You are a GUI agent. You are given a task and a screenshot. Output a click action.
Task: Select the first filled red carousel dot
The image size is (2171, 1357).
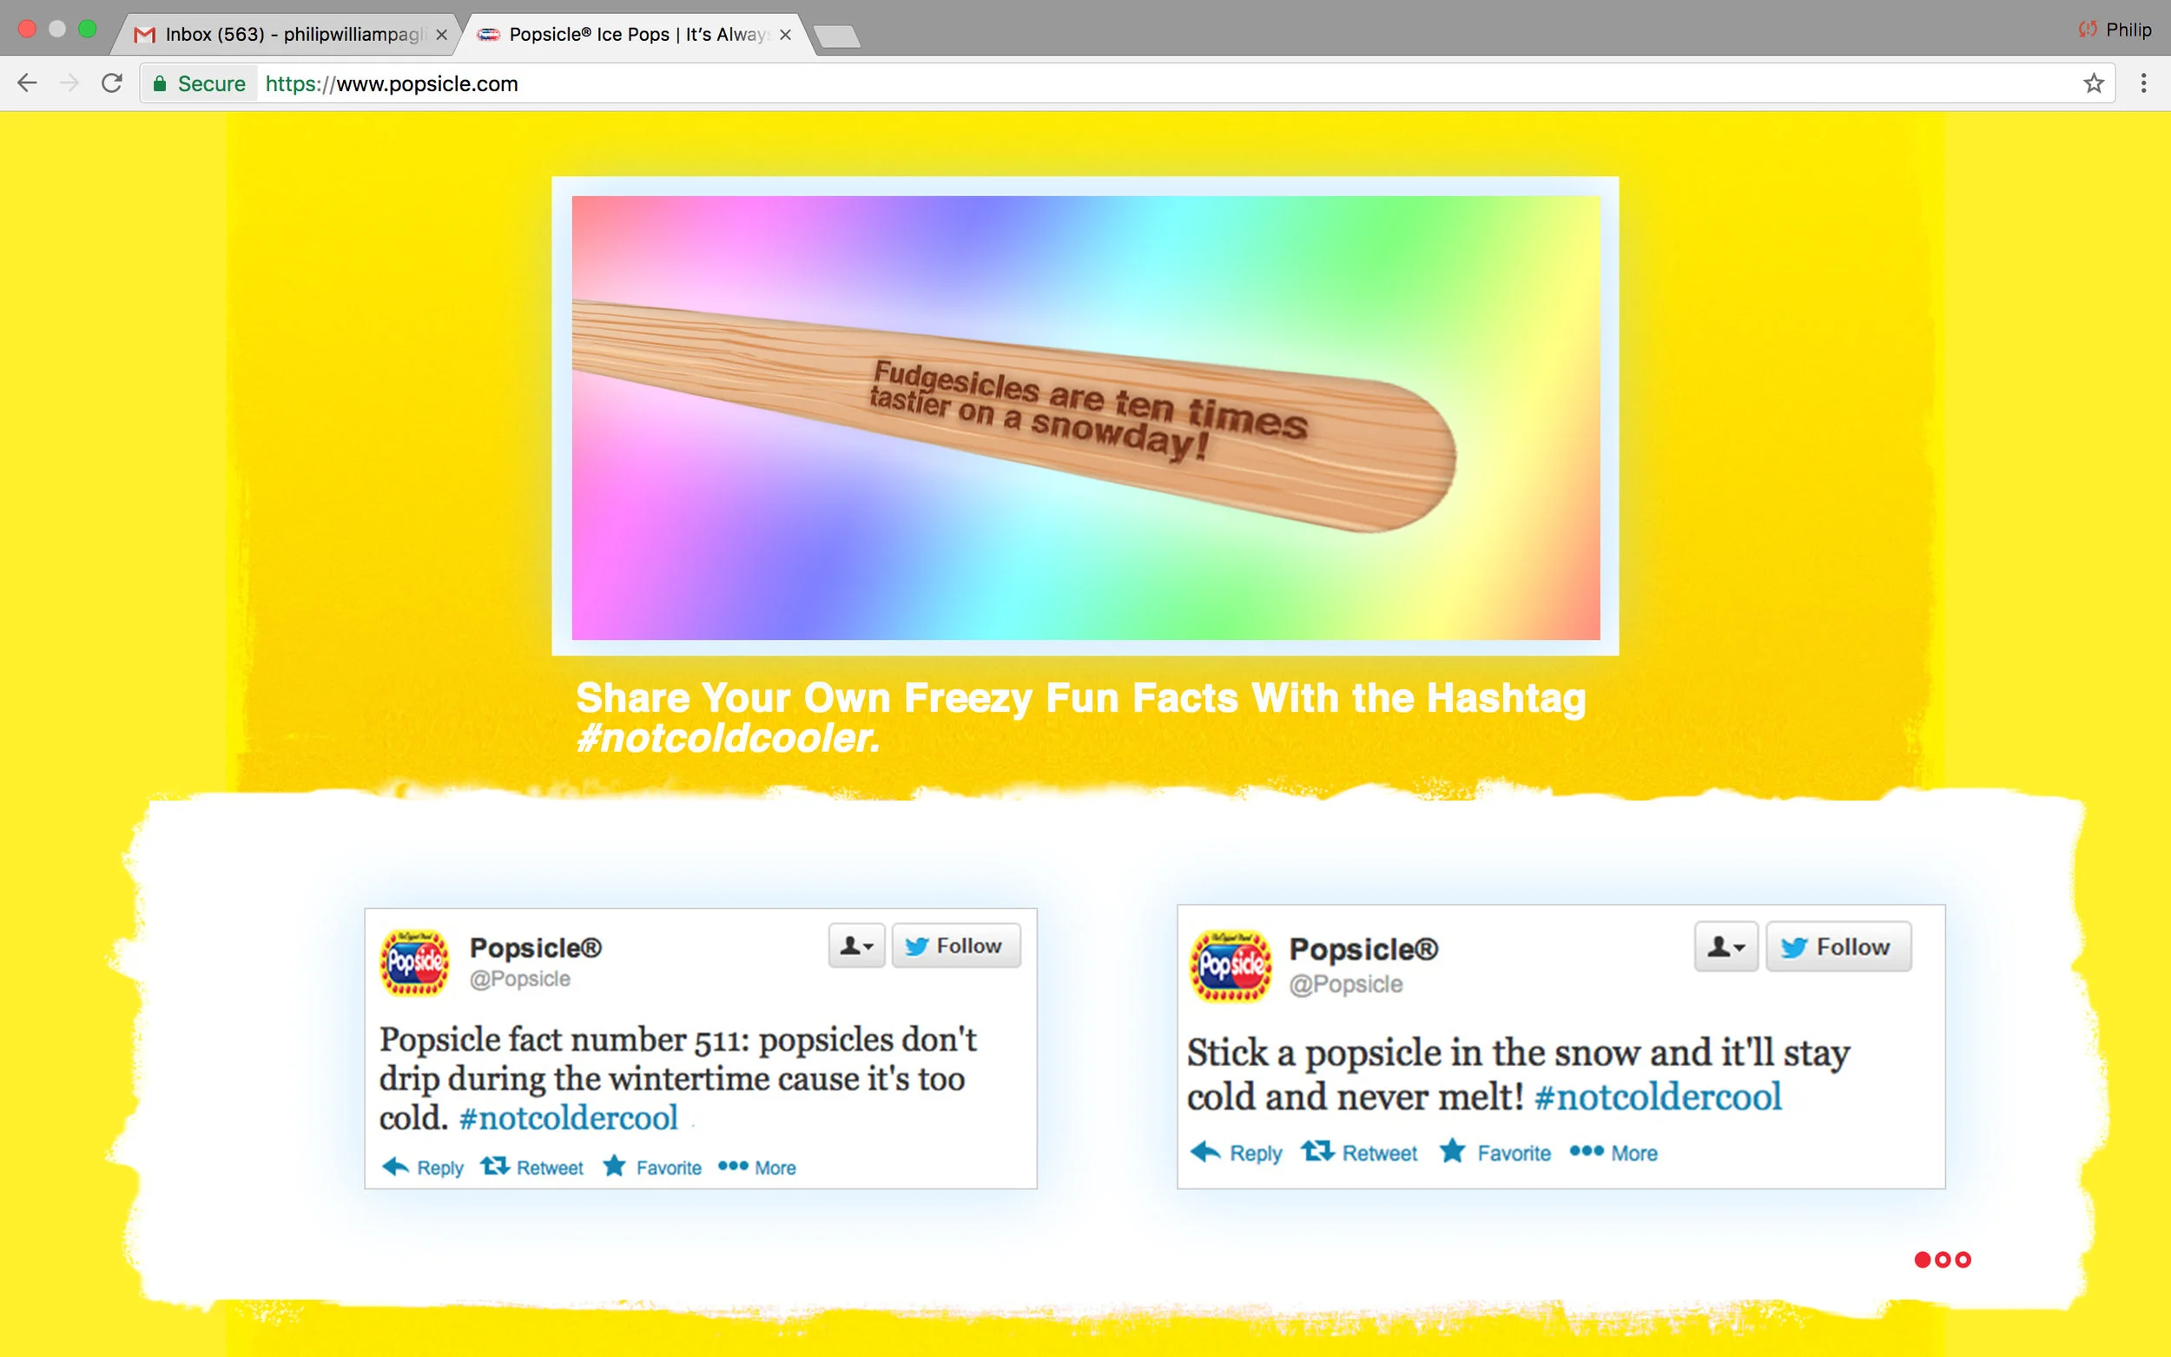[x=1922, y=1259]
